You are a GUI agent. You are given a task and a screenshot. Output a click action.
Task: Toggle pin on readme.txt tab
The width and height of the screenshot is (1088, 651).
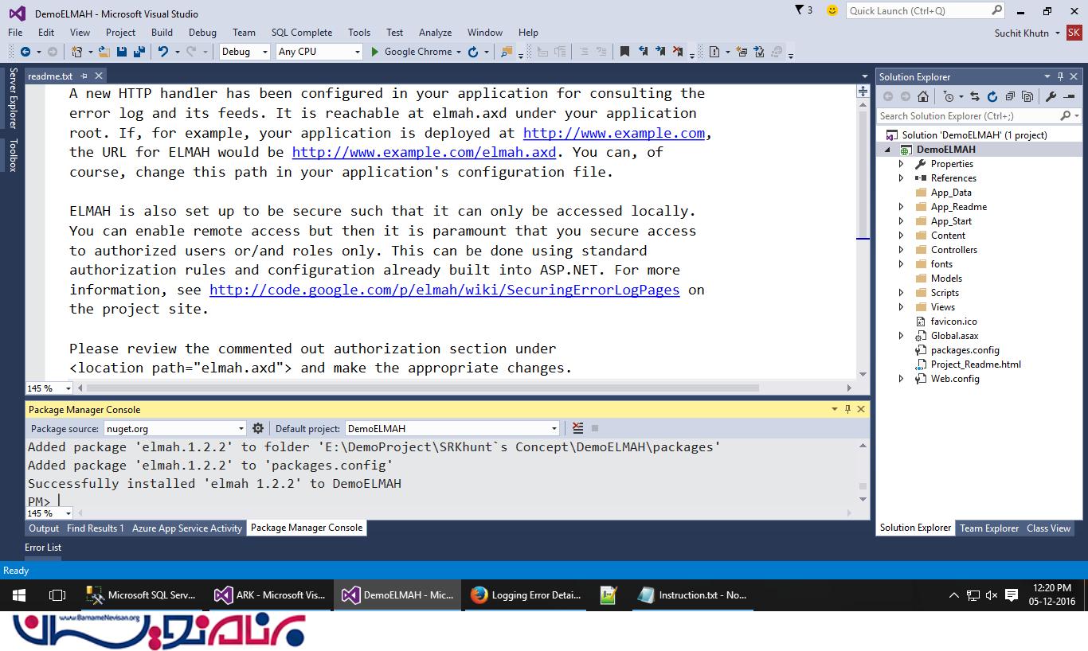(x=84, y=76)
